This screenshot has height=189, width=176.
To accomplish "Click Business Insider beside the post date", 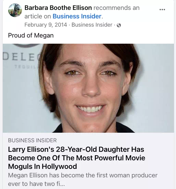I will pyautogui.click(x=92, y=25).
